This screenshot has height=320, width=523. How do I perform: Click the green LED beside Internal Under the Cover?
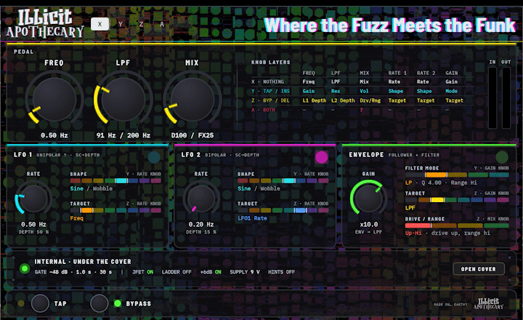pyautogui.click(x=25, y=268)
